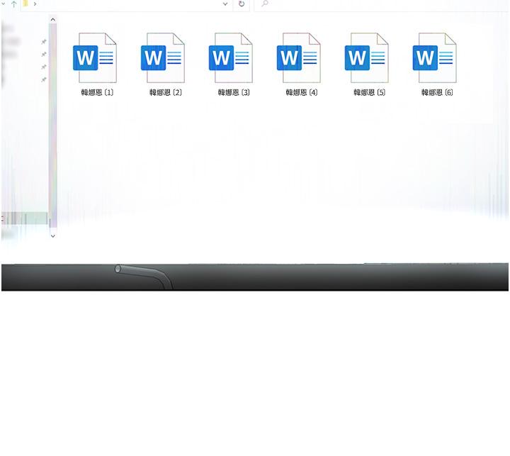
Task: Open the address bar history dropdown
Action: 225,4
